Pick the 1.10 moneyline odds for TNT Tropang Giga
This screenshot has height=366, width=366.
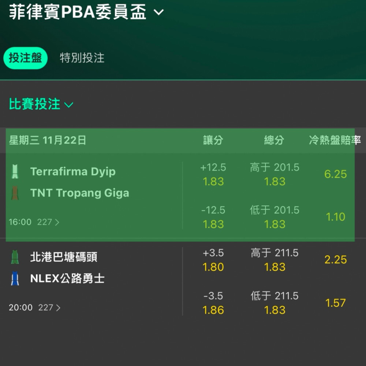[335, 217]
